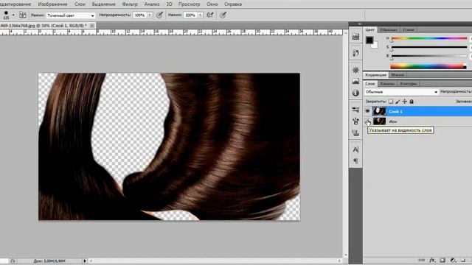Click the H hue slider

tap(429, 38)
